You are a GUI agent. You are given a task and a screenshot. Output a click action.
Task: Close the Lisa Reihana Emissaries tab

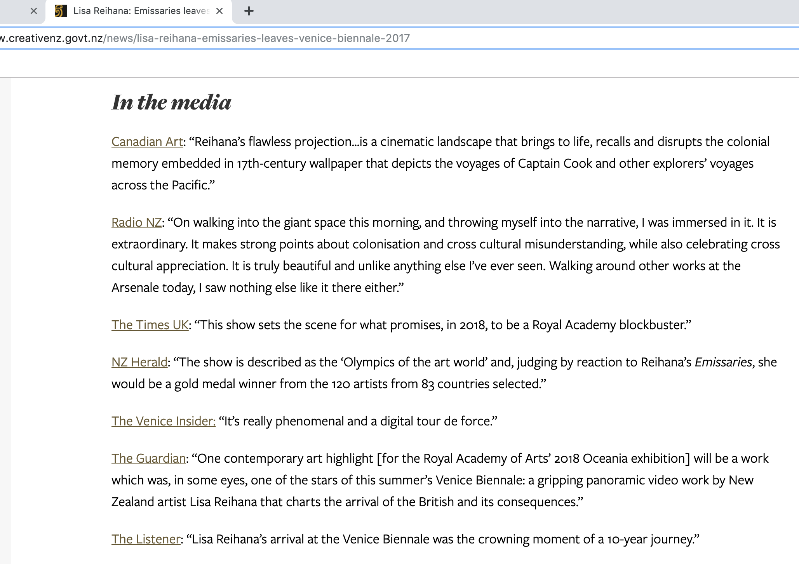click(219, 11)
